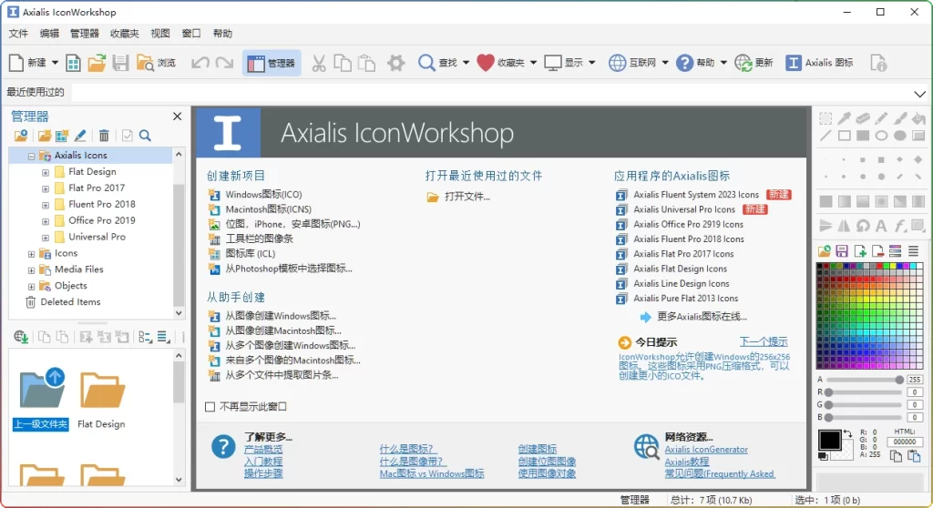
Task: Click the 打开文件... link
Action: 467,197
